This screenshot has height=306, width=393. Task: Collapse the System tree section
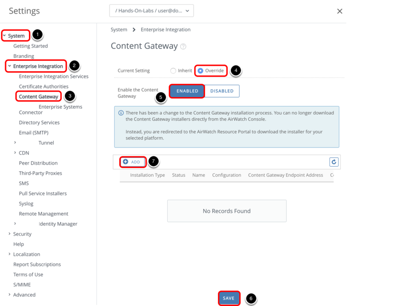click(x=4, y=36)
